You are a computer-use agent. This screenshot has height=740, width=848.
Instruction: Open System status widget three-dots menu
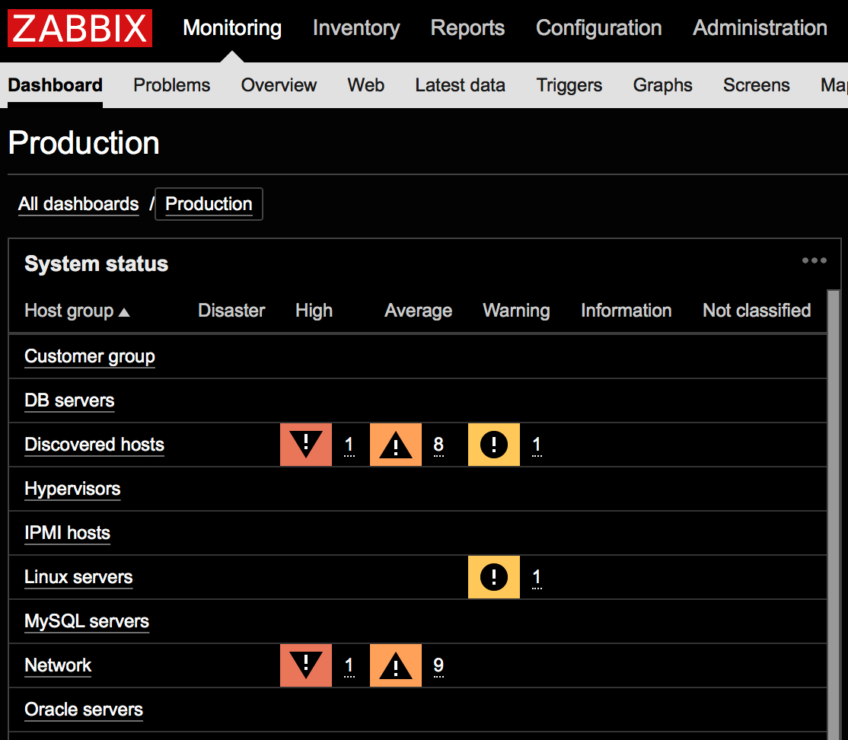coord(814,261)
